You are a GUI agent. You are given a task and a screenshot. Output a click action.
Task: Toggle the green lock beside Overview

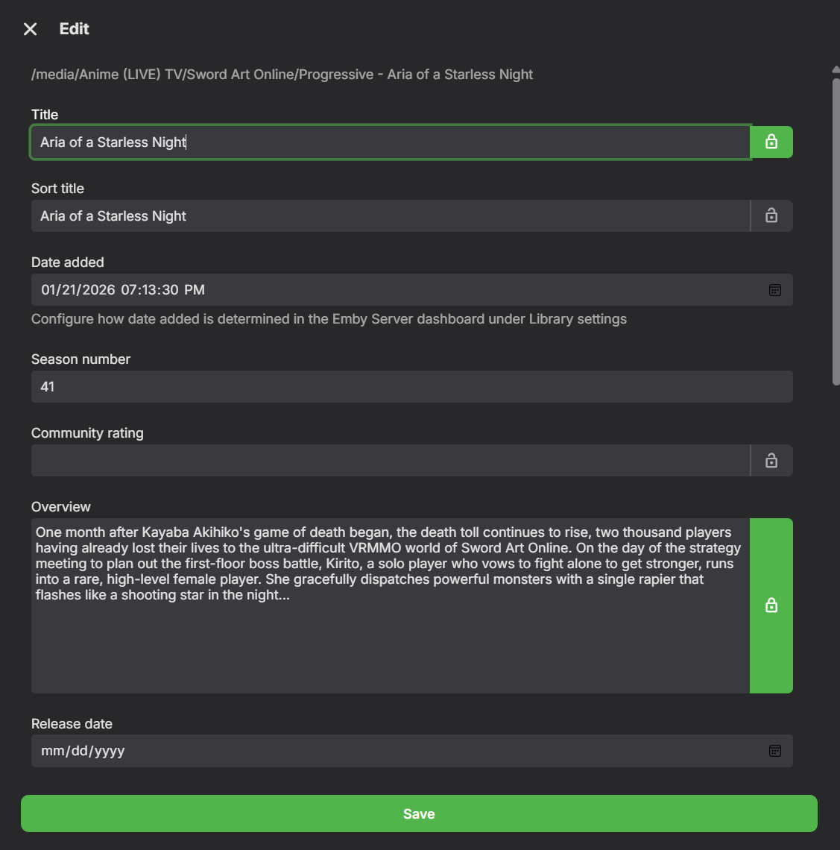pos(771,605)
